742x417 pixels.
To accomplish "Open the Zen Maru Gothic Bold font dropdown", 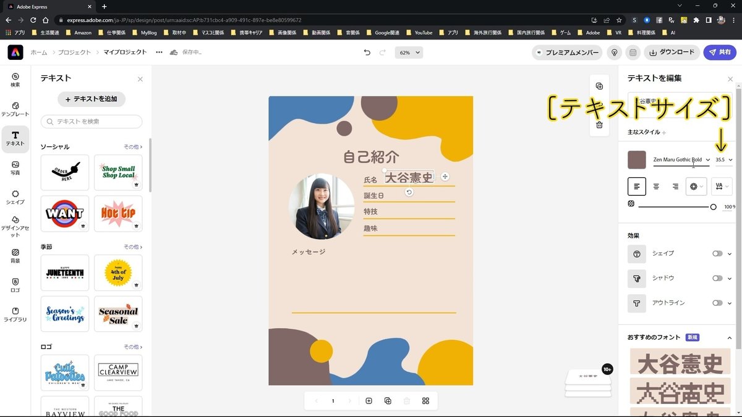I will 681,160.
